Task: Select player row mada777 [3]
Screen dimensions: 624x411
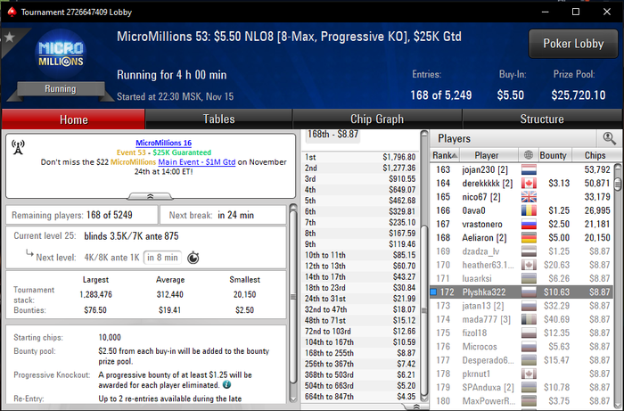Action: click(x=521, y=319)
